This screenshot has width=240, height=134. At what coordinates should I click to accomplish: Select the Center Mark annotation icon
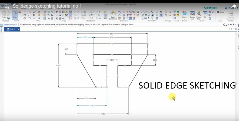[x=157, y=15]
